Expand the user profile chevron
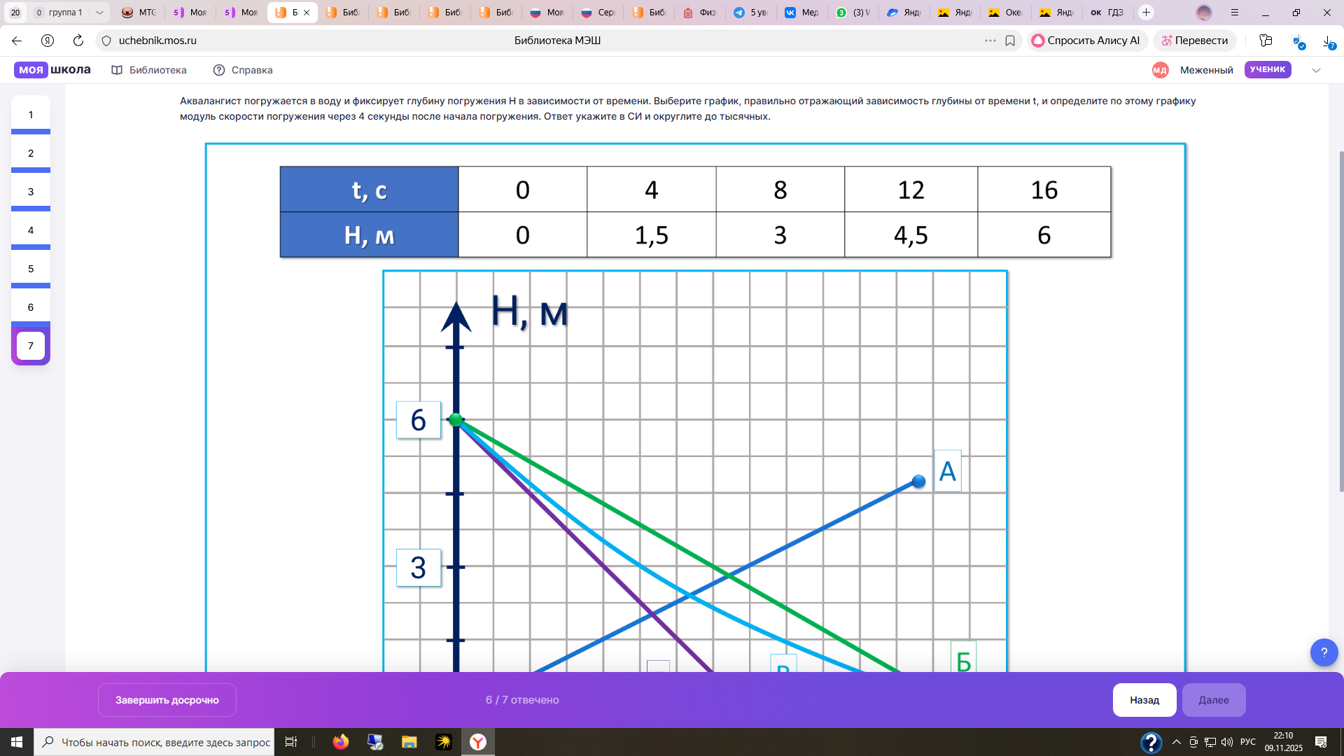This screenshot has height=756, width=1344. (1316, 70)
